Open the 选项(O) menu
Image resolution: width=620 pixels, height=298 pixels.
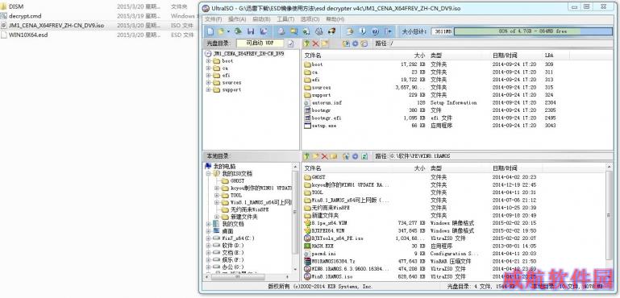coord(310,19)
